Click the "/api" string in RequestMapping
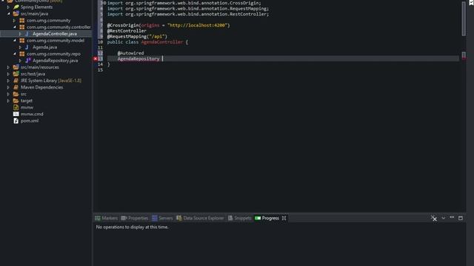Viewport: 474px width, 266px height. coord(156,36)
